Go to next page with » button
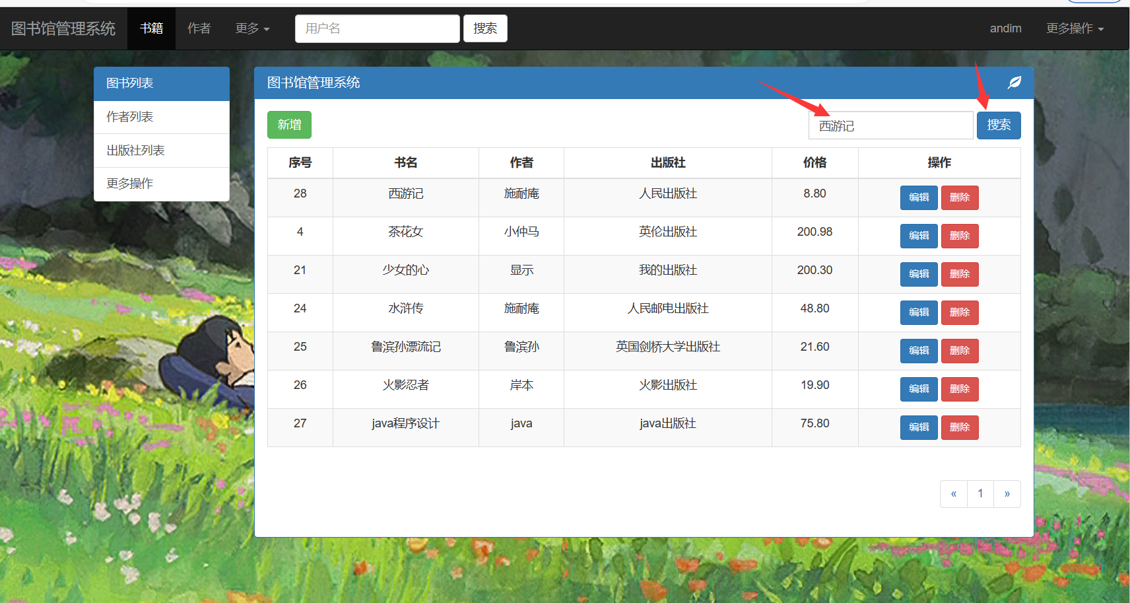 point(1007,494)
